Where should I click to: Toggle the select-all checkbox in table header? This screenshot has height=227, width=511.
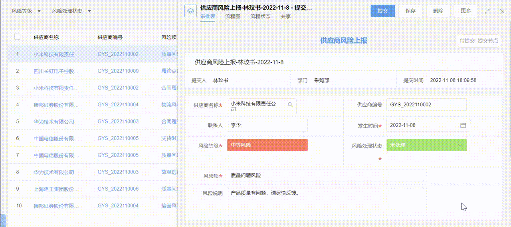17,37
